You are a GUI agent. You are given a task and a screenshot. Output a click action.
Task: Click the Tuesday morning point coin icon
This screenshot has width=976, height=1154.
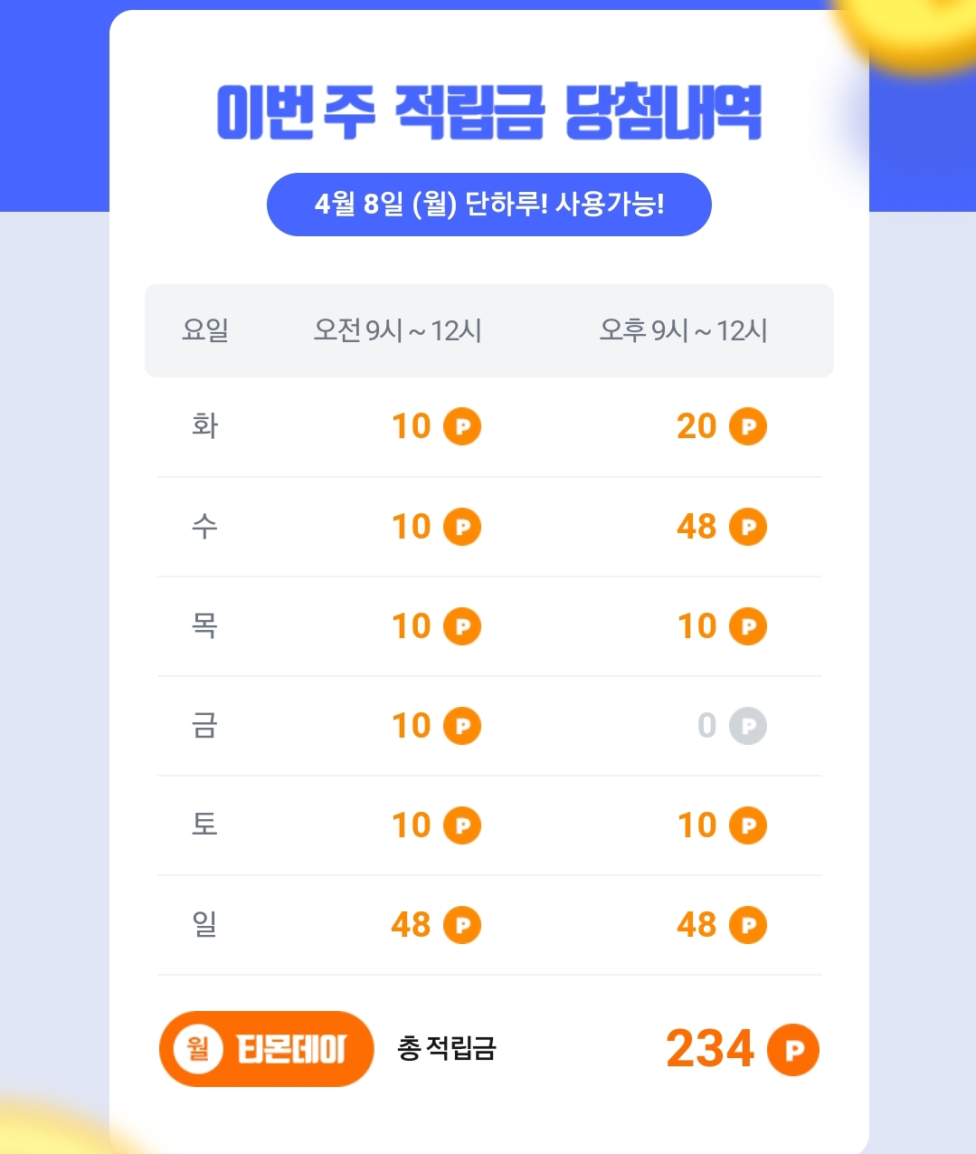(462, 426)
